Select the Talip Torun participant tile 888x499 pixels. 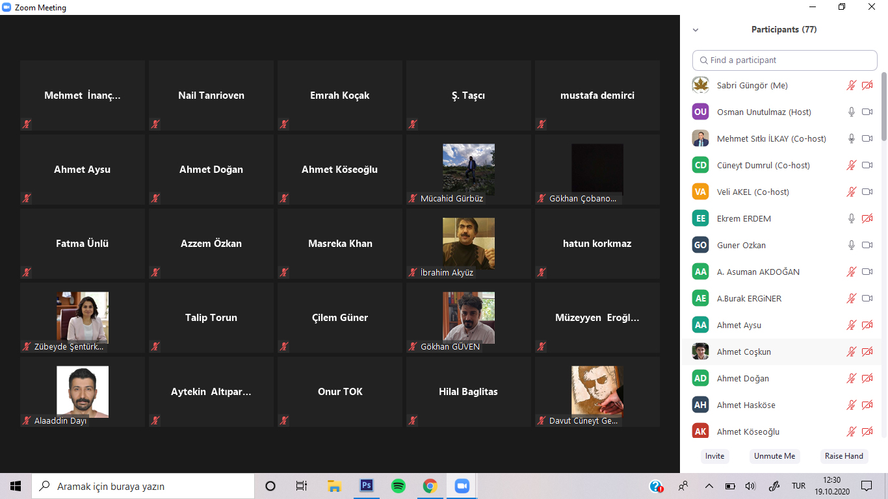point(211,317)
